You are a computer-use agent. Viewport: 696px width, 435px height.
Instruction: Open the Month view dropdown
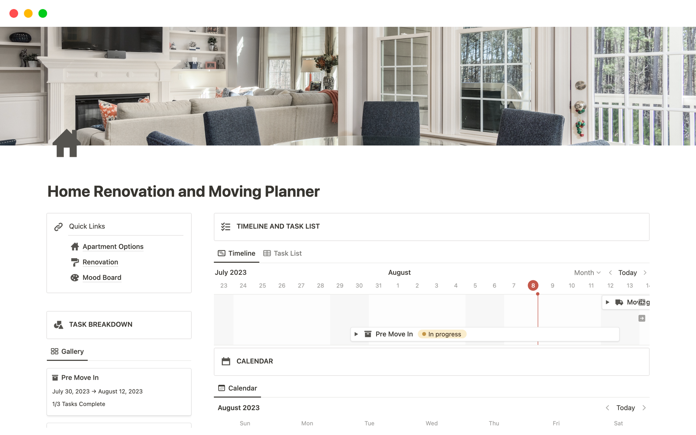point(586,272)
